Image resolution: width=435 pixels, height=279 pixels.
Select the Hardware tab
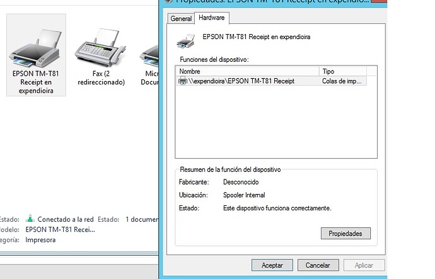212,18
